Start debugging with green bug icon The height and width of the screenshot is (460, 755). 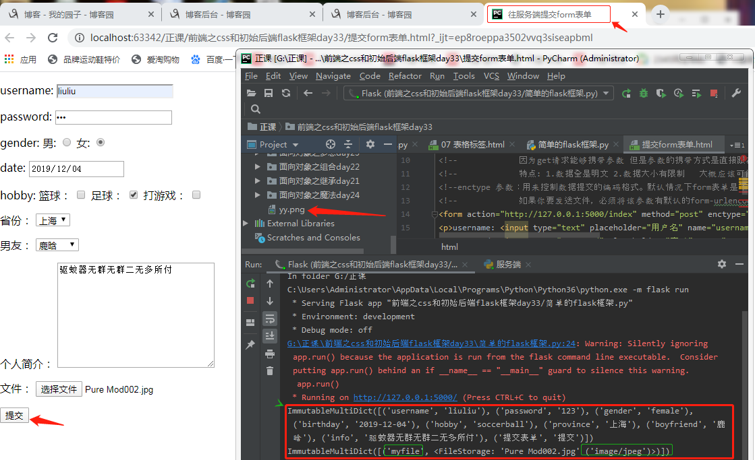(x=643, y=93)
